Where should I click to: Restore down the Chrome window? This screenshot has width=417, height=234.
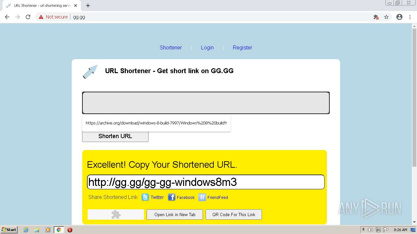click(x=398, y=3)
